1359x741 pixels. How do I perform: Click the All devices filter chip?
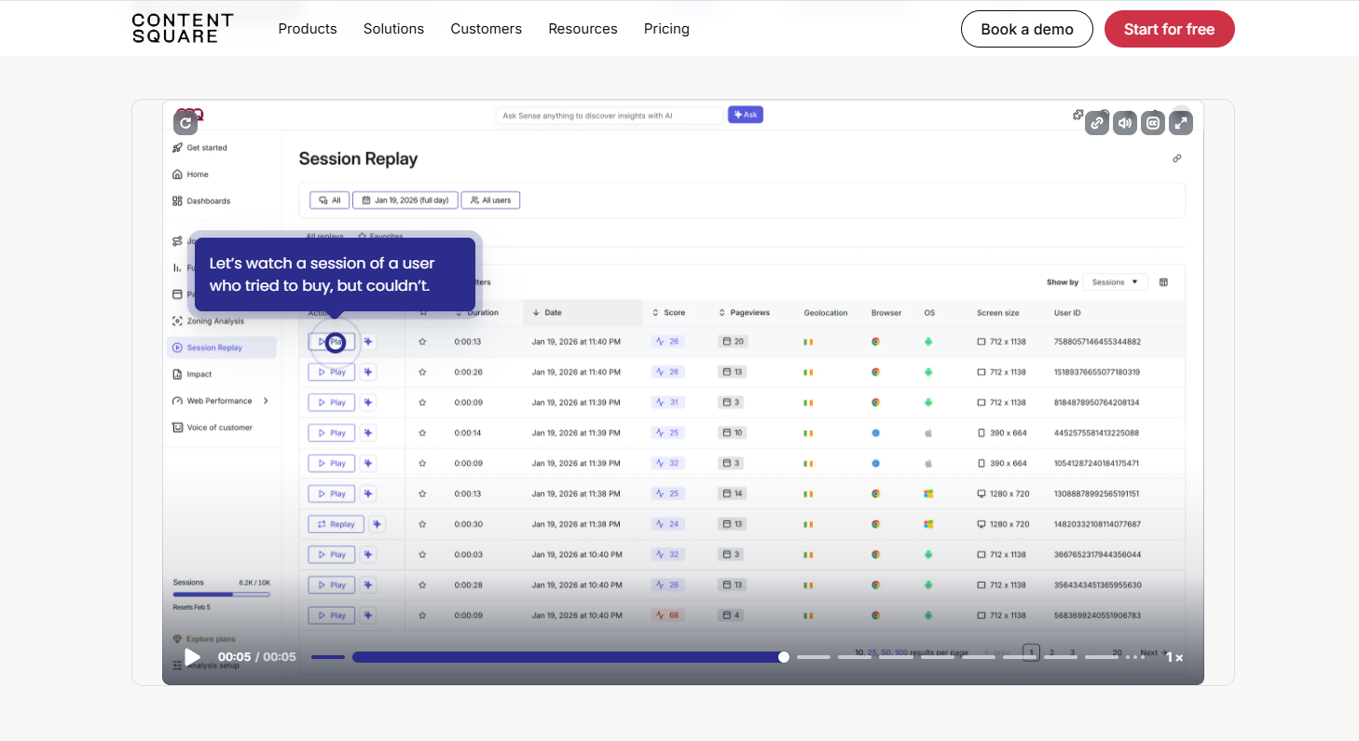coord(330,199)
